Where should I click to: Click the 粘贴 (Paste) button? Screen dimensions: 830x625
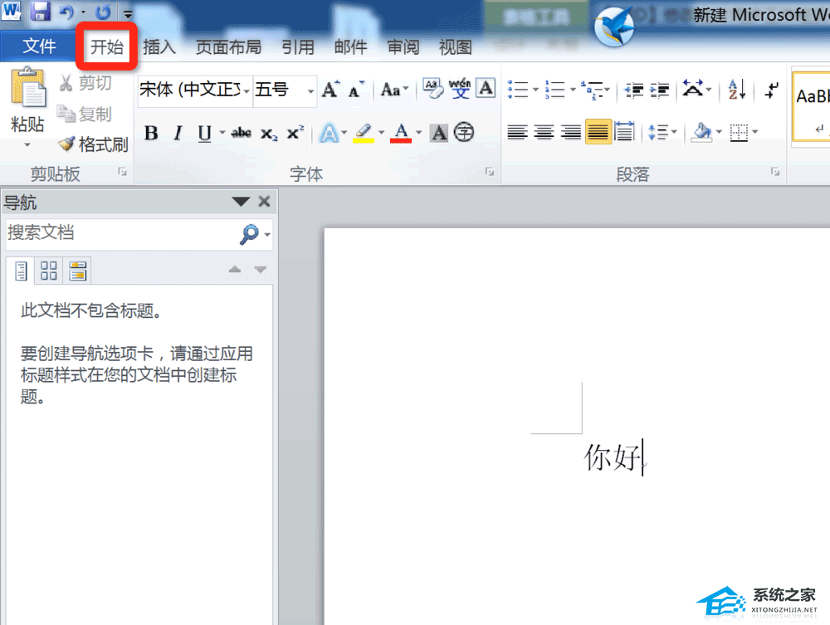(27, 100)
